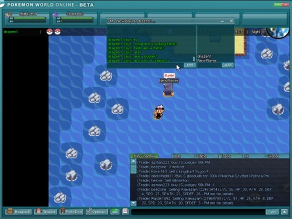Click the Add button in the PM window
292x219 pixels.
click(228, 65)
